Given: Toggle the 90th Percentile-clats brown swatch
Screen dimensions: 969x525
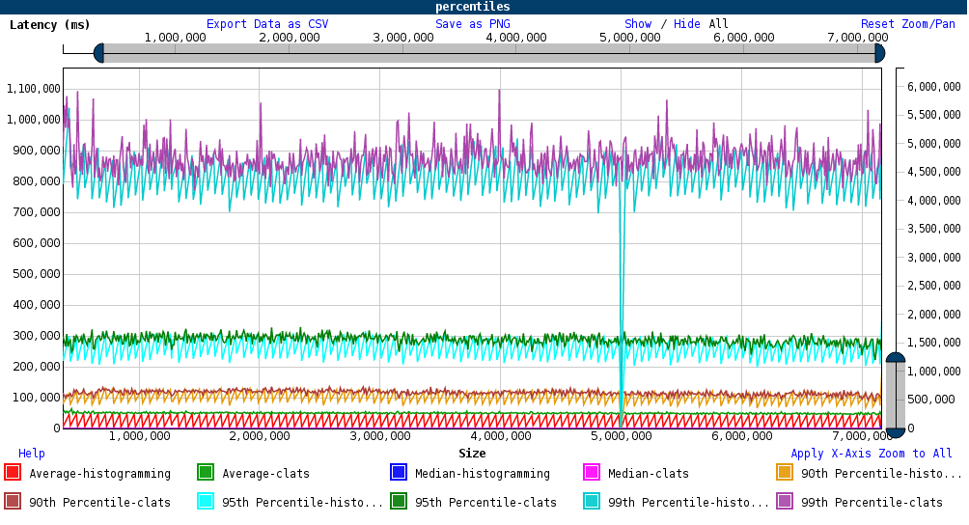Looking at the screenshot, I should coord(13,501).
